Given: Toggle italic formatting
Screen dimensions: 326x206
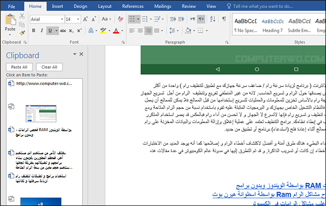Looking at the screenshot, I should pos(42,31).
